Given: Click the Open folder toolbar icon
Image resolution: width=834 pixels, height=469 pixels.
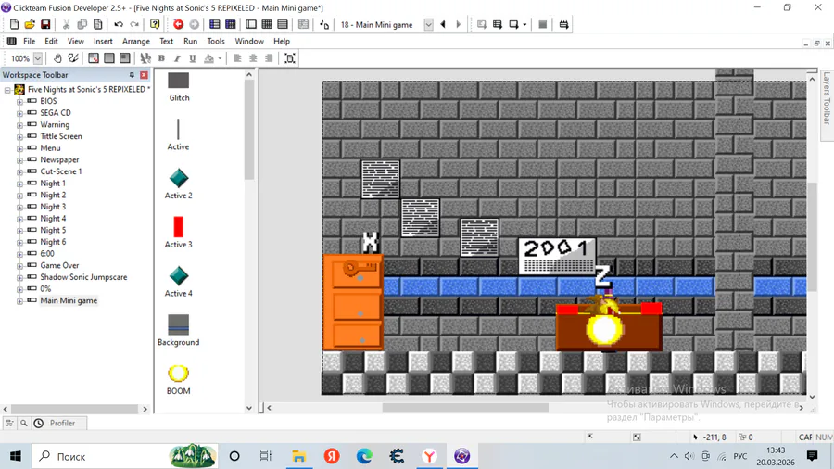Looking at the screenshot, I should click(30, 24).
